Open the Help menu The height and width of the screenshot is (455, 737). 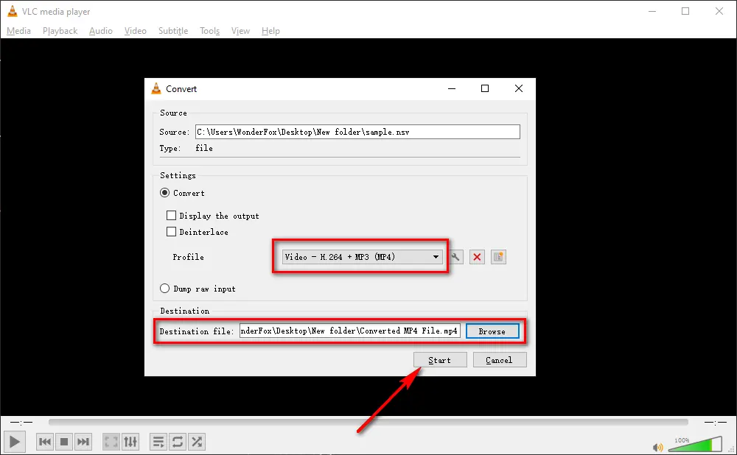(270, 30)
